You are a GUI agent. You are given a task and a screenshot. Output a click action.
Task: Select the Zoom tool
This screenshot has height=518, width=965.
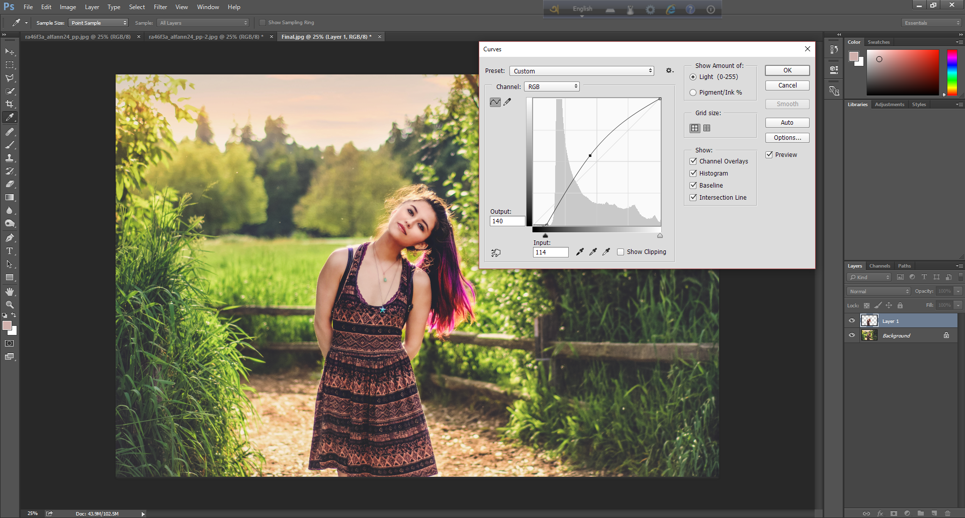(x=10, y=305)
